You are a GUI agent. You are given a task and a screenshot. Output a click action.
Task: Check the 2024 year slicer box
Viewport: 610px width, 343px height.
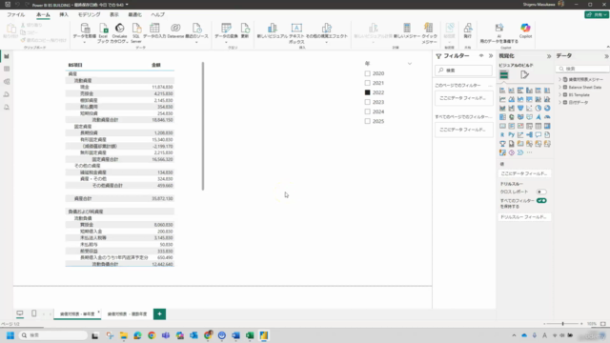[367, 111]
